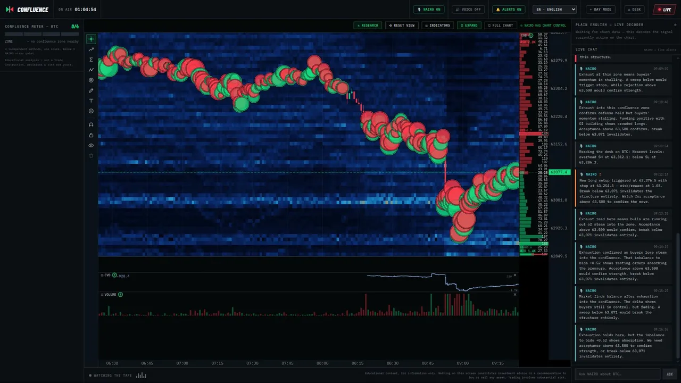The height and width of the screenshot is (383, 681).
Task: Click inside the 'Ask NAIRO about BTC' input
Action: 618,374
